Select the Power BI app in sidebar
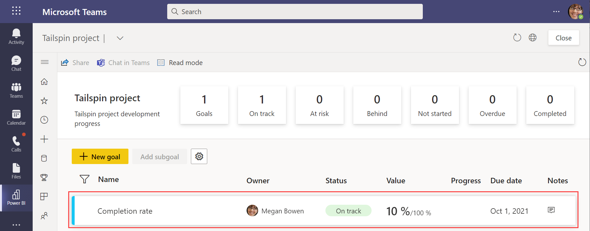 (16, 198)
